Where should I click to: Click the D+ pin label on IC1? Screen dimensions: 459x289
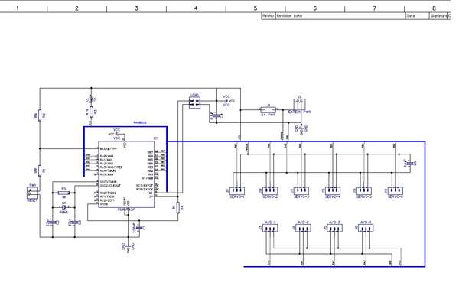(x=151, y=193)
